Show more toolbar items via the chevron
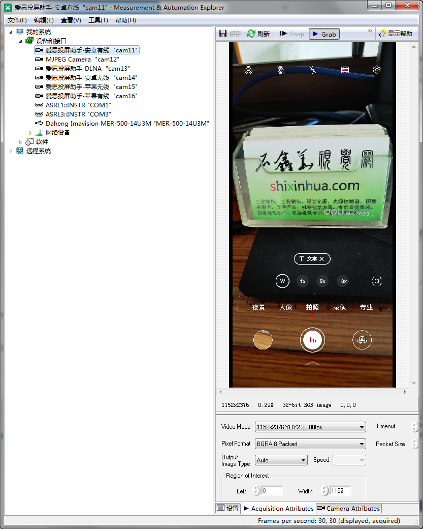This screenshot has height=529, width=423. pyautogui.click(x=370, y=31)
